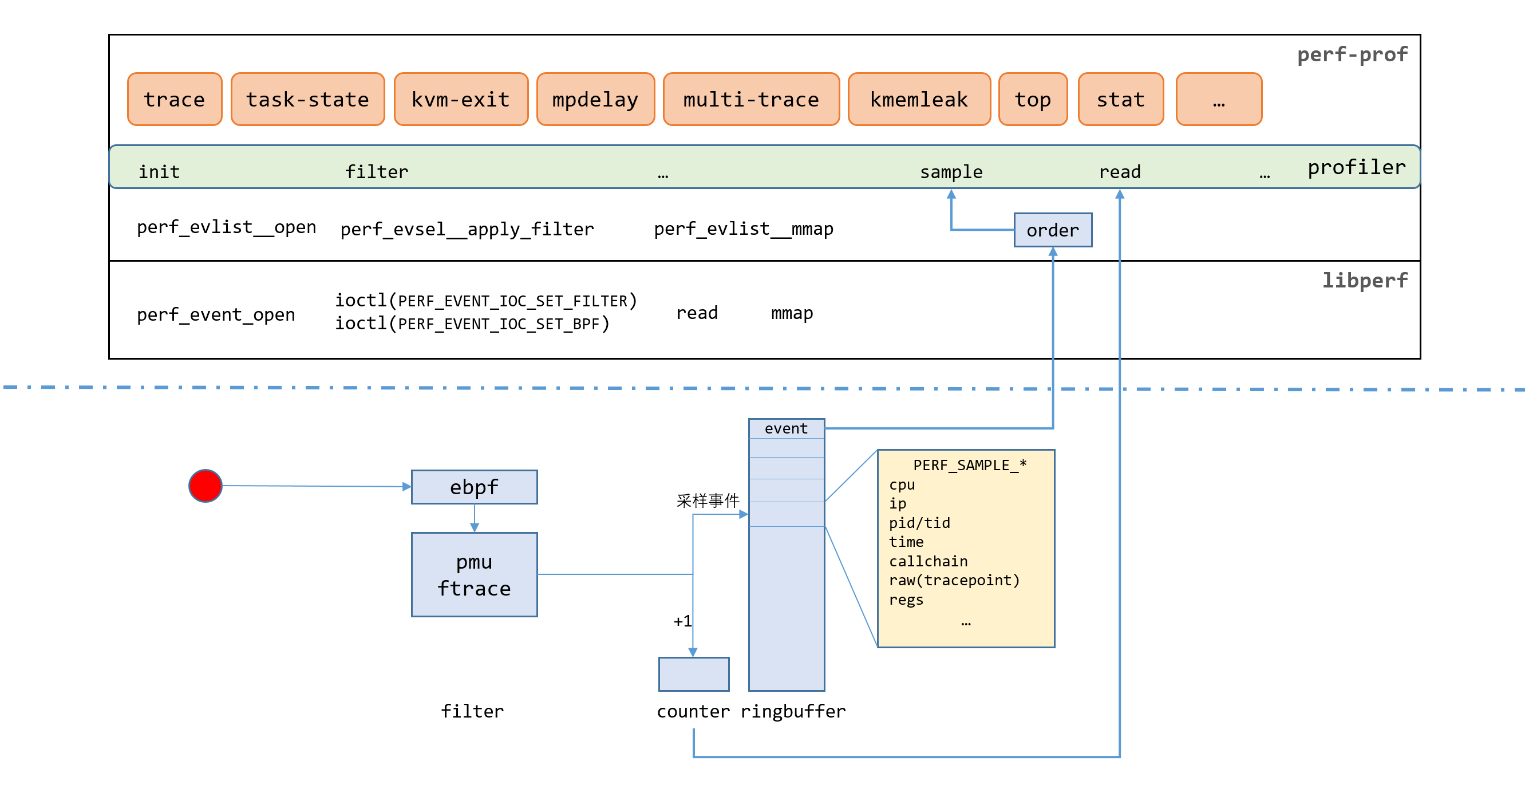This screenshot has height=804, width=1525.
Task: Click the empty counter box
Action: (693, 674)
